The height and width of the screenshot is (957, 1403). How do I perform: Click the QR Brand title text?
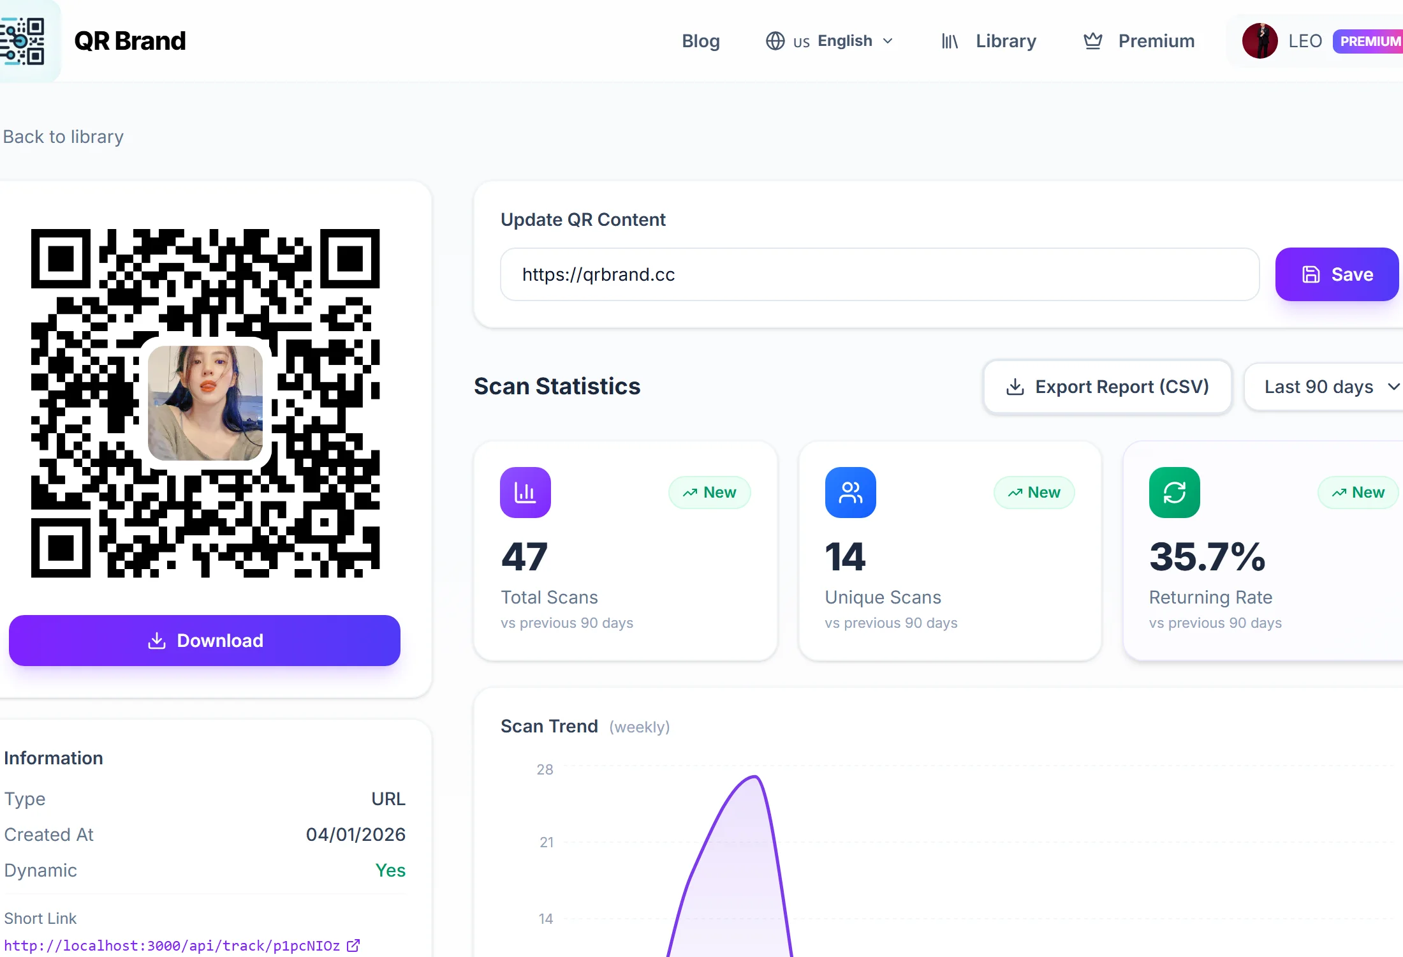pyautogui.click(x=130, y=41)
